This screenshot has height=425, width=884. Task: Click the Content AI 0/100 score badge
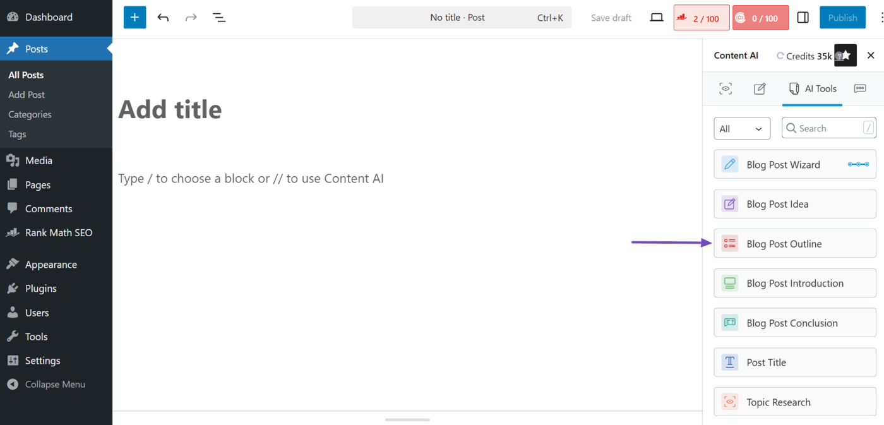tap(760, 17)
